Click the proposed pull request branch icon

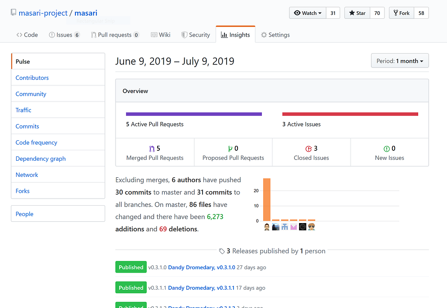230,149
